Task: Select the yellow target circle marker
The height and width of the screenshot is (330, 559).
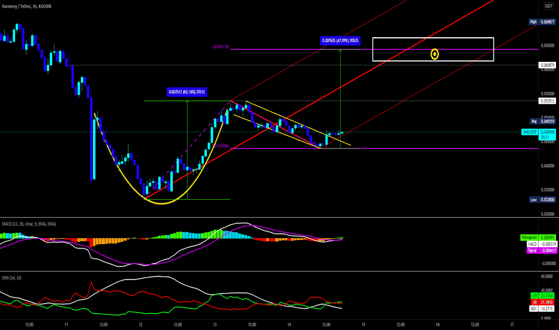Action: tap(435, 54)
